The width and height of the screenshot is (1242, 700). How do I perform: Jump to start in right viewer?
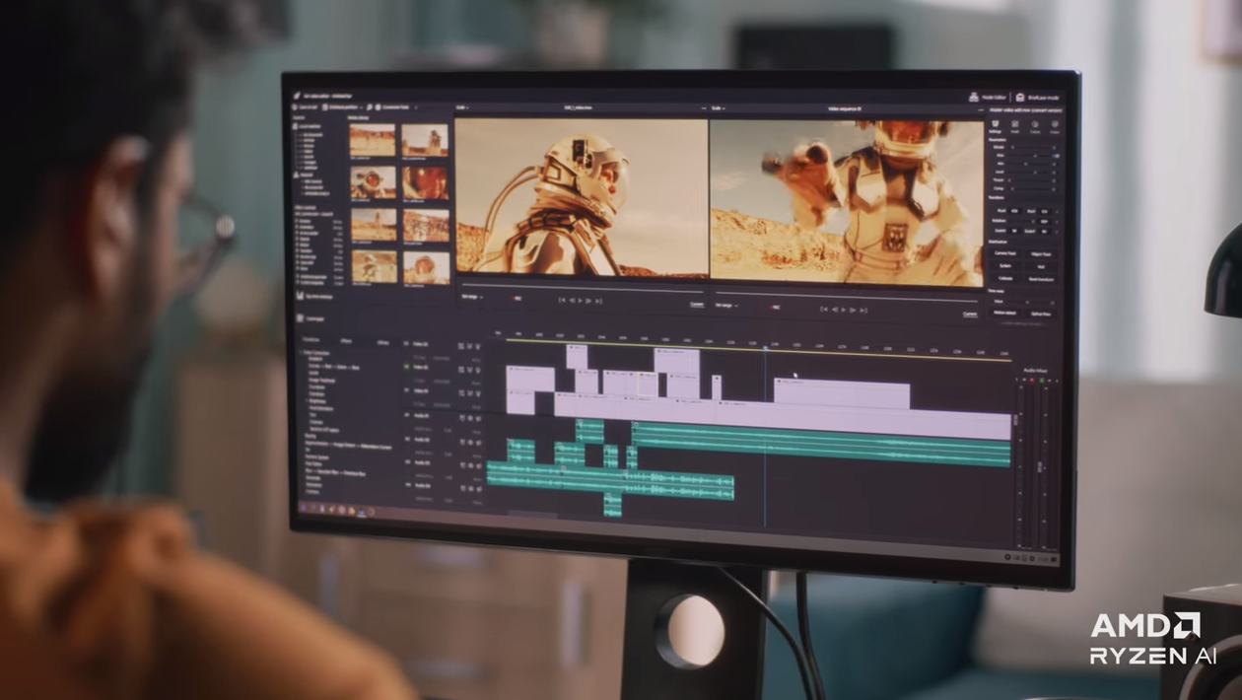tap(824, 310)
